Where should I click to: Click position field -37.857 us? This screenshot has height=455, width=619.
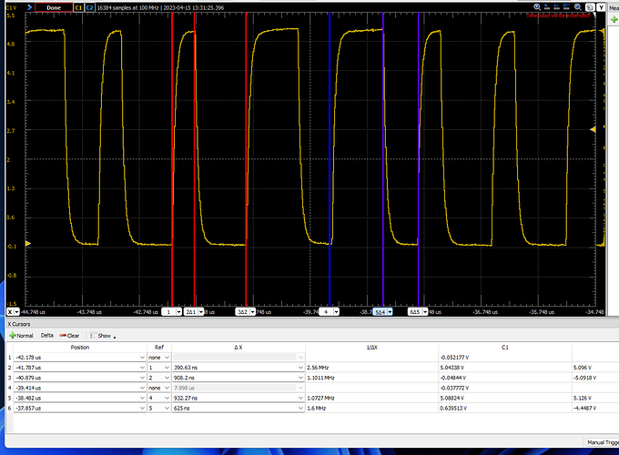pos(80,408)
